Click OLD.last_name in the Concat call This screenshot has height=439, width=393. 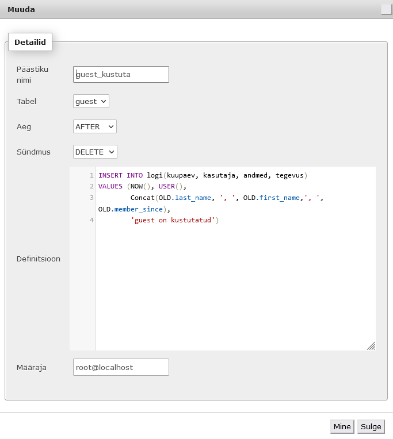click(185, 198)
